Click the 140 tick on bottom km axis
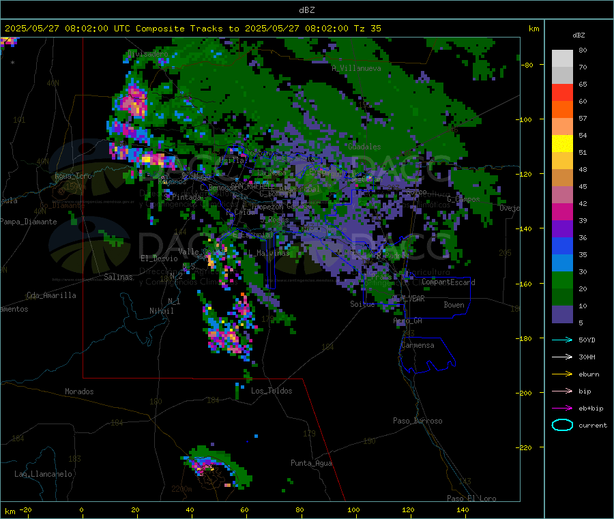614x519 pixels. [463, 509]
